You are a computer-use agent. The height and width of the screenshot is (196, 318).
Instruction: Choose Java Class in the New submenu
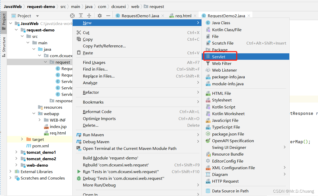coord(221,23)
